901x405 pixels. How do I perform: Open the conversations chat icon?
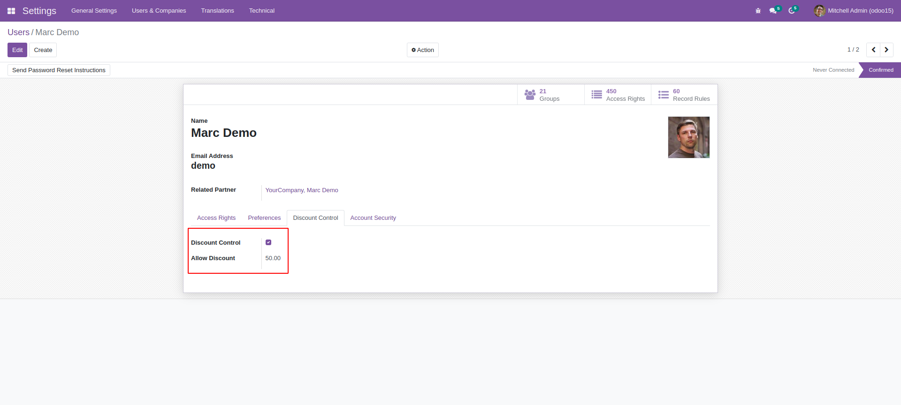pyautogui.click(x=773, y=11)
